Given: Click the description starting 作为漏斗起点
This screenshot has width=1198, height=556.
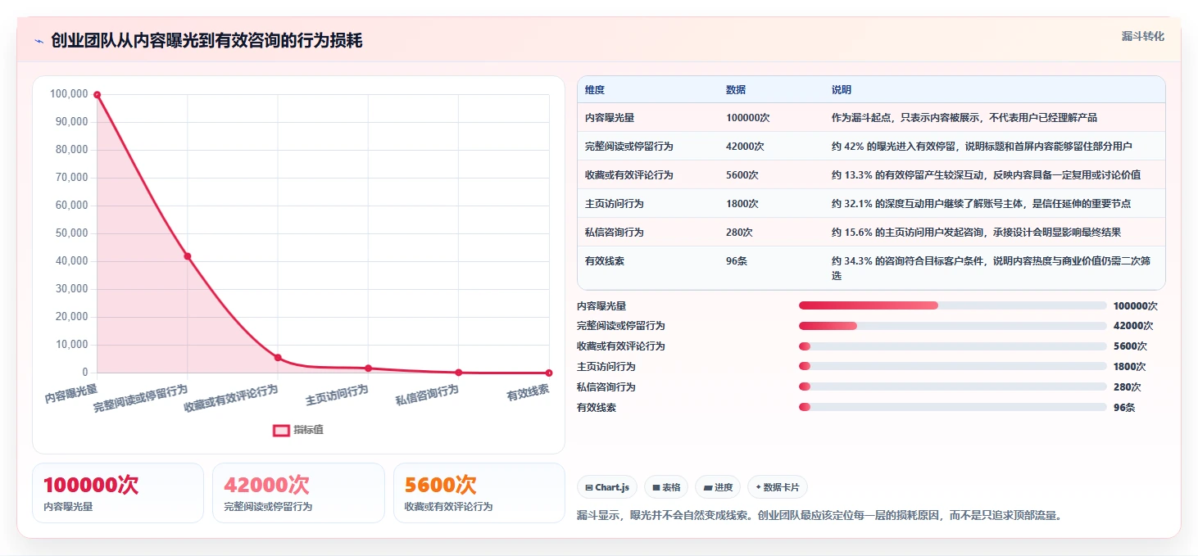Looking at the screenshot, I should [964, 118].
